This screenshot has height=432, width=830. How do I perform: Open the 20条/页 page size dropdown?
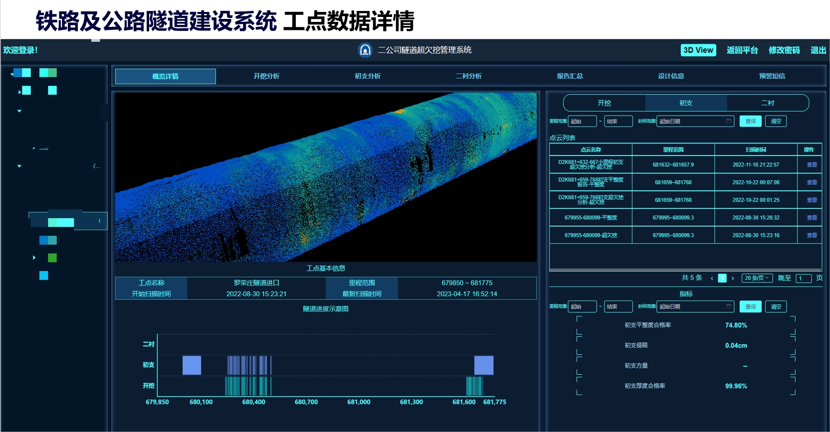[x=757, y=278]
